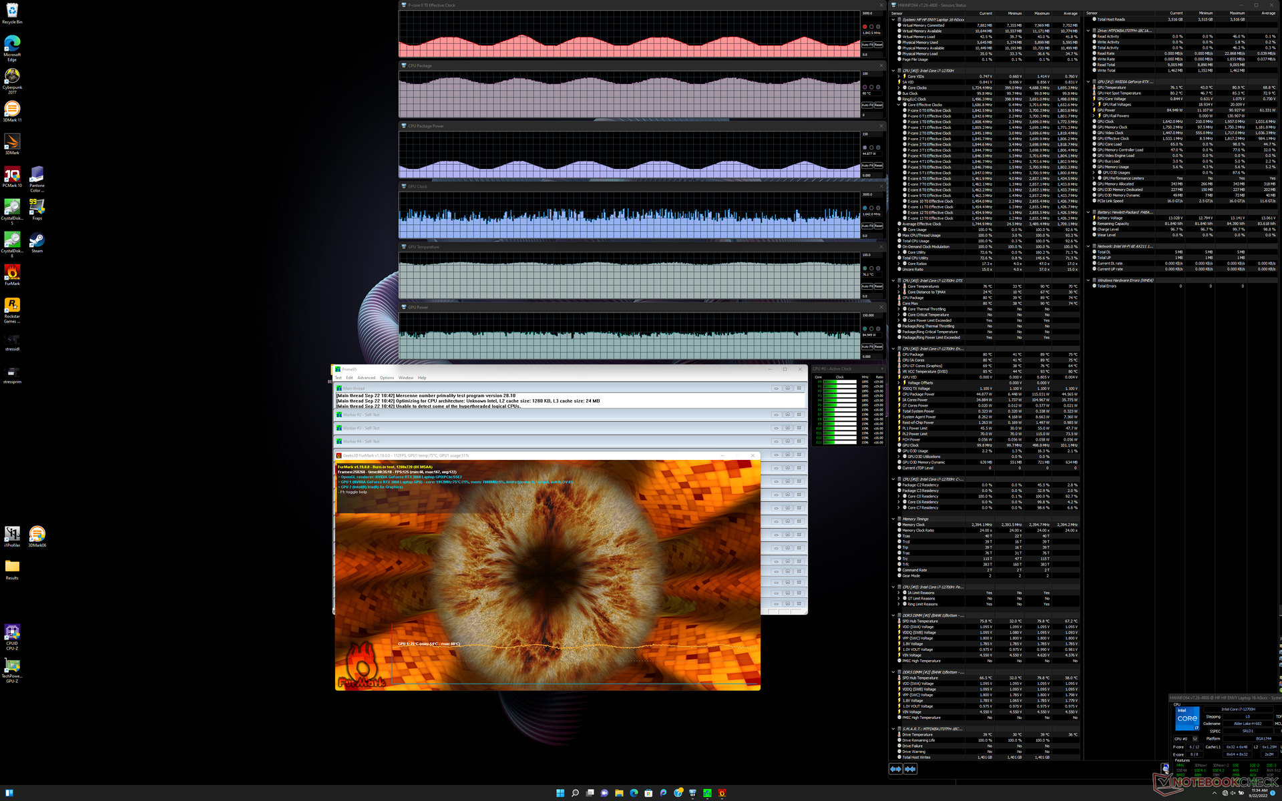Viewport: 1282px width, 801px height.
Task: Collapse the S.M.A.R.T. drive sensor group
Action: [893, 729]
